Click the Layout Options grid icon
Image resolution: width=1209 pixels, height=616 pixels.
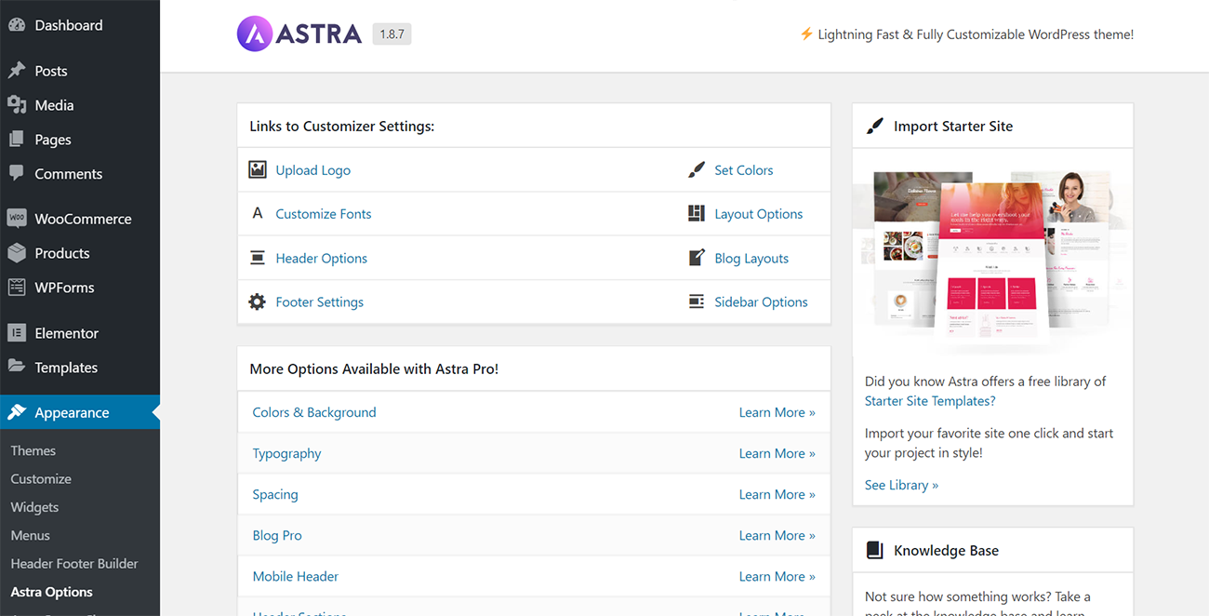[697, 213]
